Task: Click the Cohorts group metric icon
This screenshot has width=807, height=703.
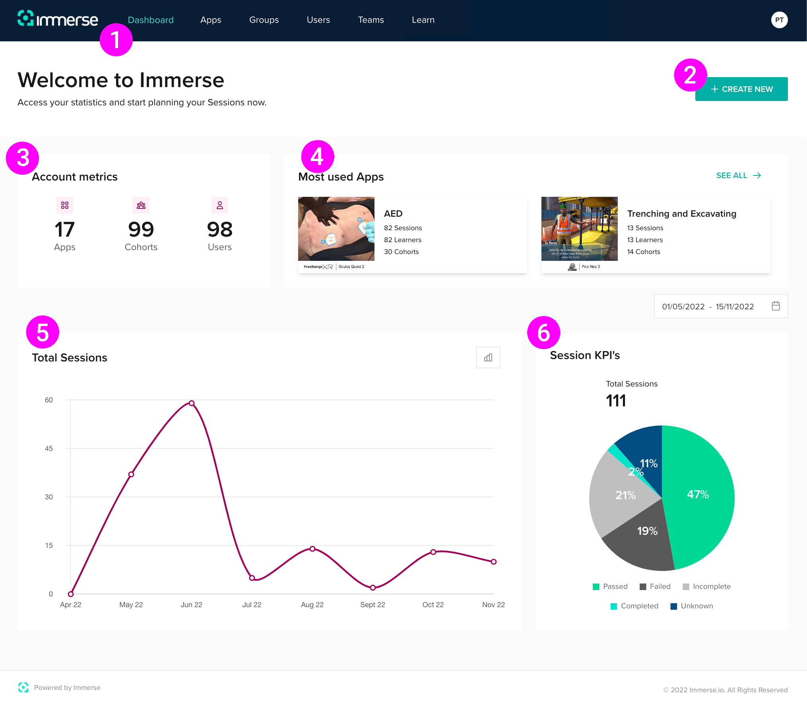Action: (x=141, y=205)
